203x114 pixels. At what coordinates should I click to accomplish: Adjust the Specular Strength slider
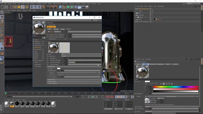(85, 62)
